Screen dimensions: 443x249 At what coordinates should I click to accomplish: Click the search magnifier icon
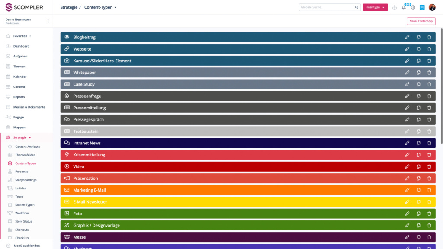coord(356,7)
